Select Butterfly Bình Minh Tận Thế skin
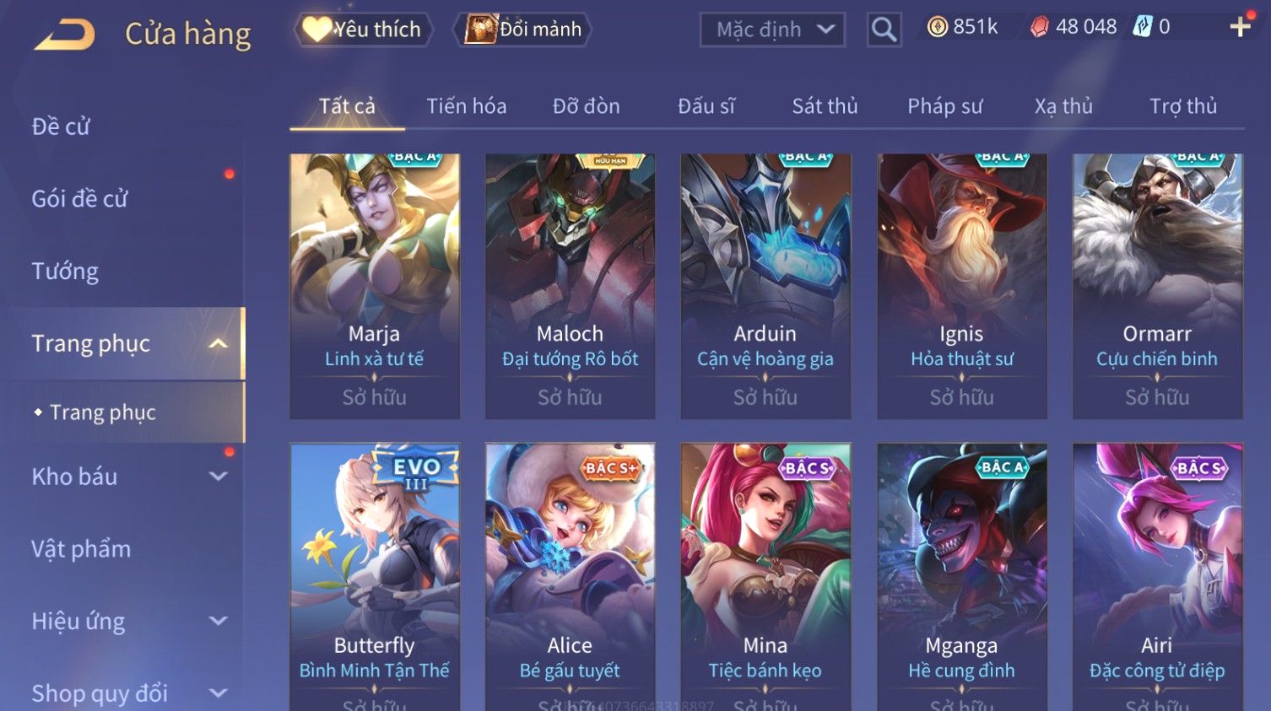 point(375,577)
